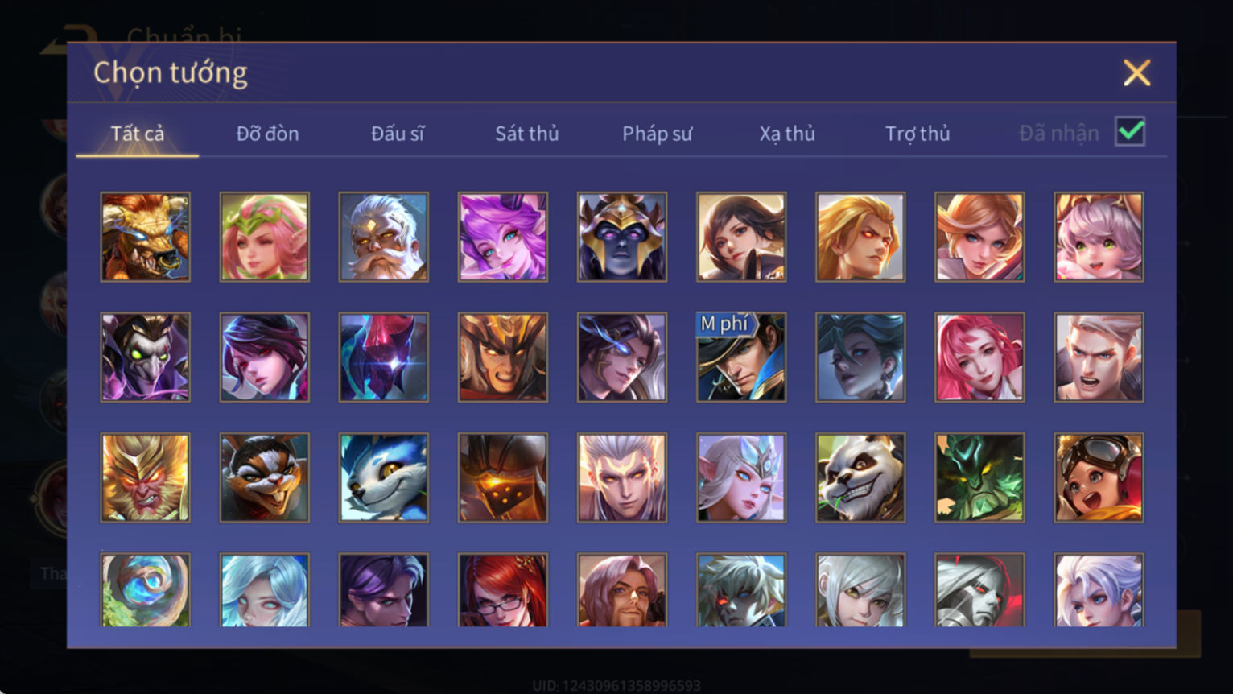Select the golden monkey king hero

point(146,477)
